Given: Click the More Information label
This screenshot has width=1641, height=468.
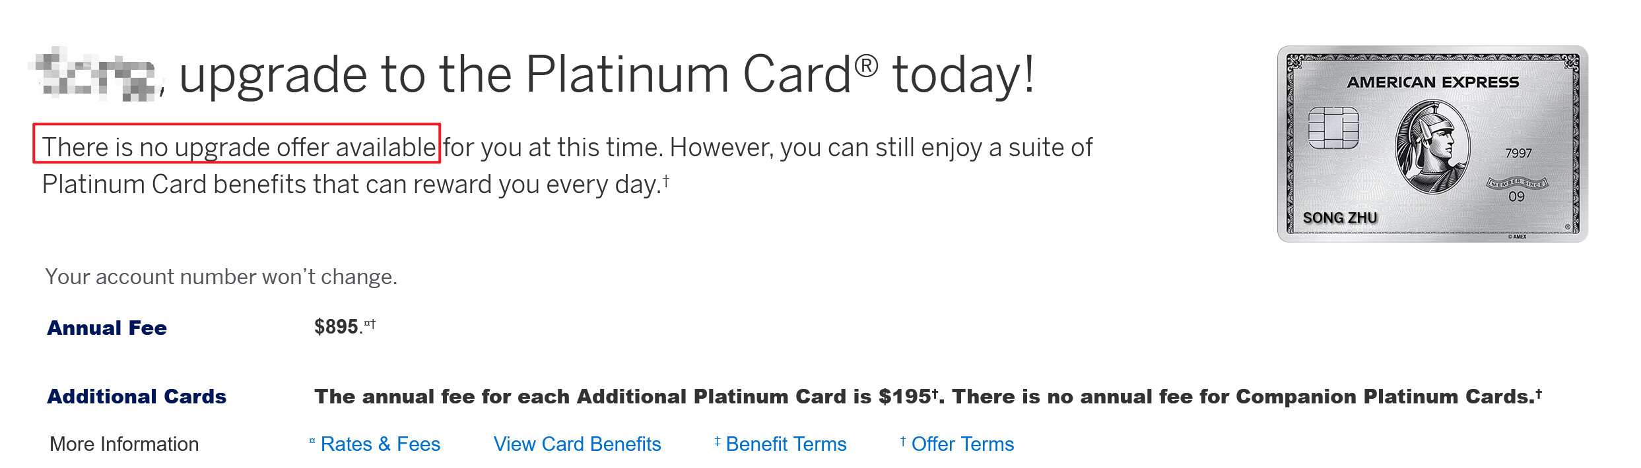Looking at the screenshot, I should pyautogui.click(x=124, y=444).
